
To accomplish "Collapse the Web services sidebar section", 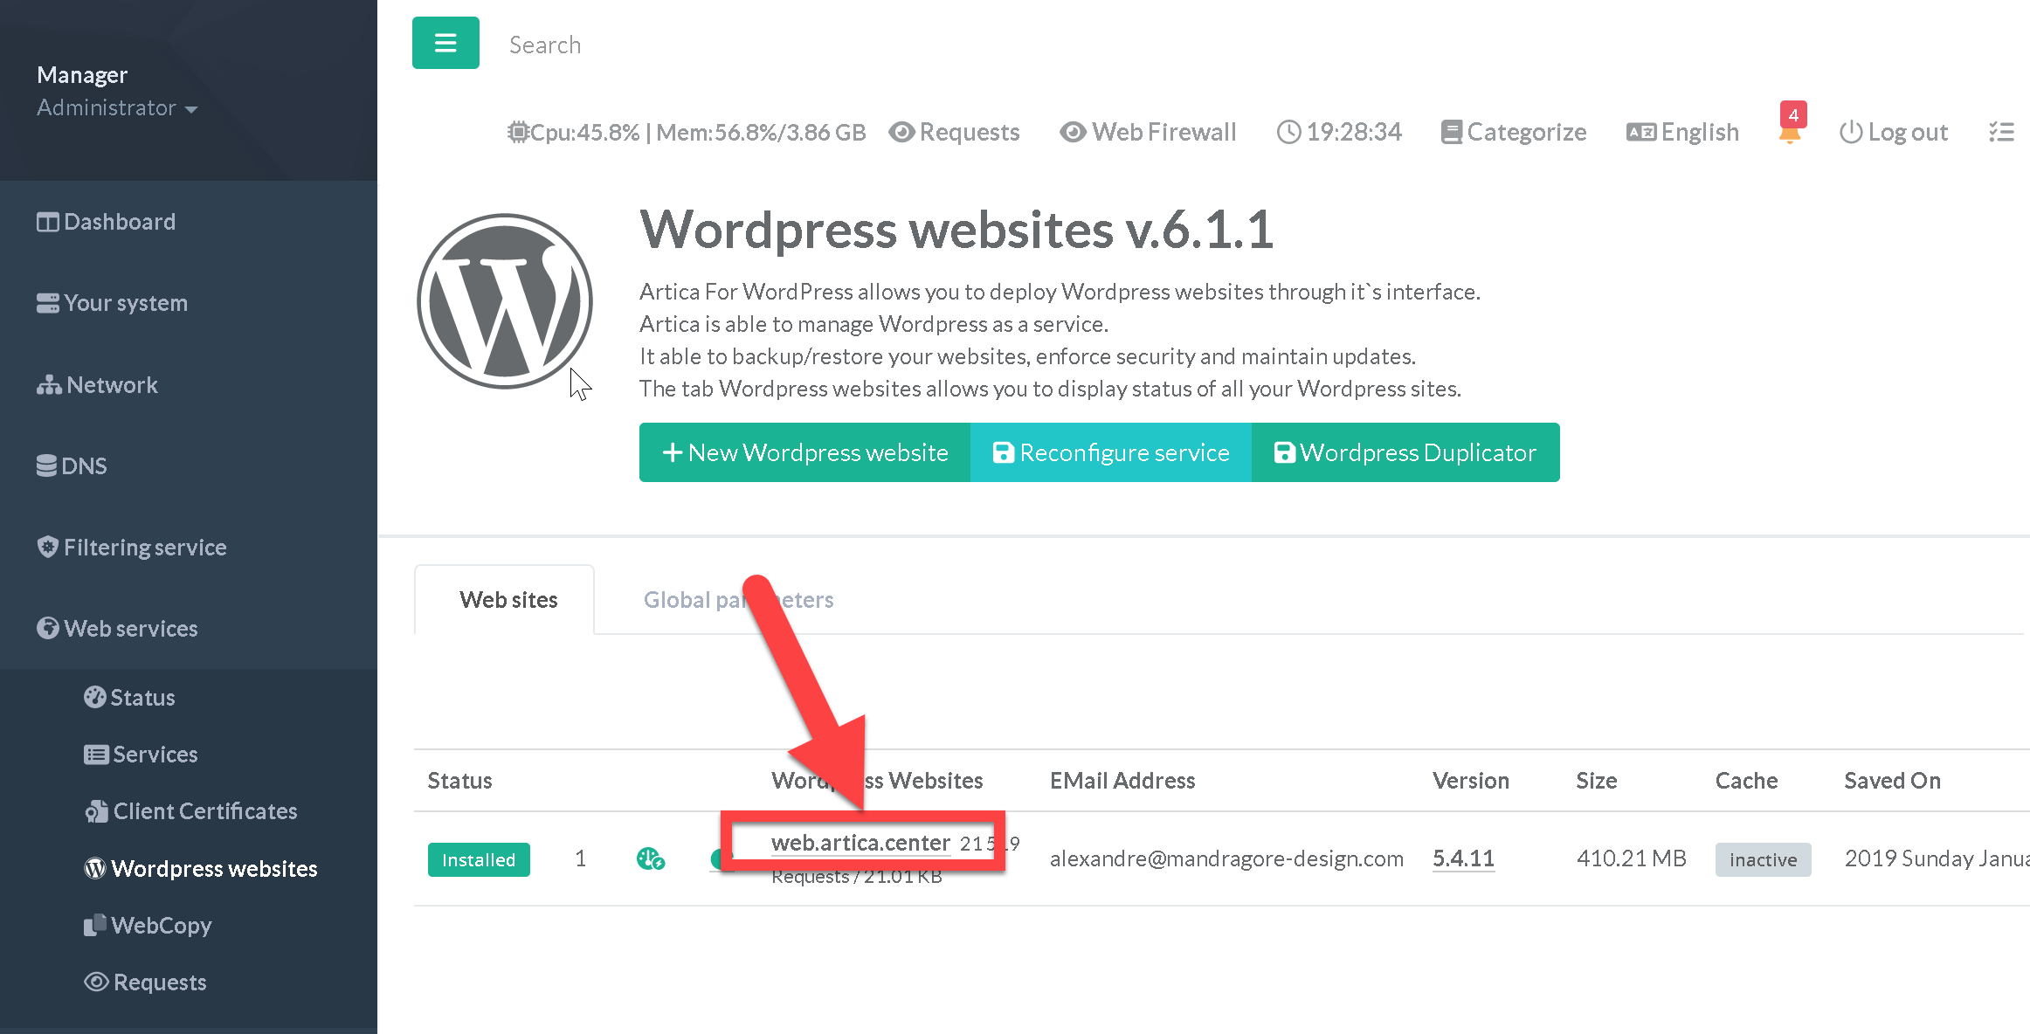I will (130, 628).
